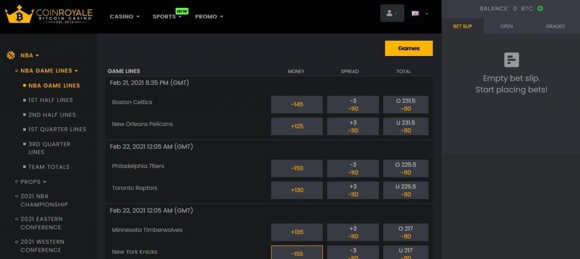Bet New York Knicks moneyline -155

[297, 253]
